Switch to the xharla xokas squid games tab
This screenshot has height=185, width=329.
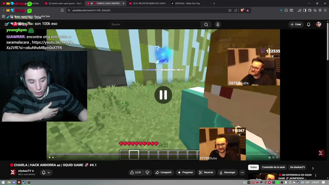tap(63, 3)
